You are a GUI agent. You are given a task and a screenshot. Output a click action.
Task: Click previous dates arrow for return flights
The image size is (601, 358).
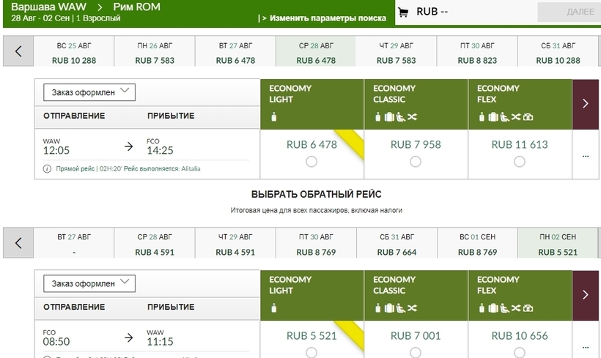[18, 242]
